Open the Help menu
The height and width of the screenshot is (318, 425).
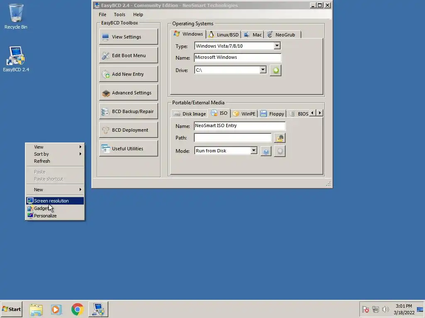pos(138,14)
